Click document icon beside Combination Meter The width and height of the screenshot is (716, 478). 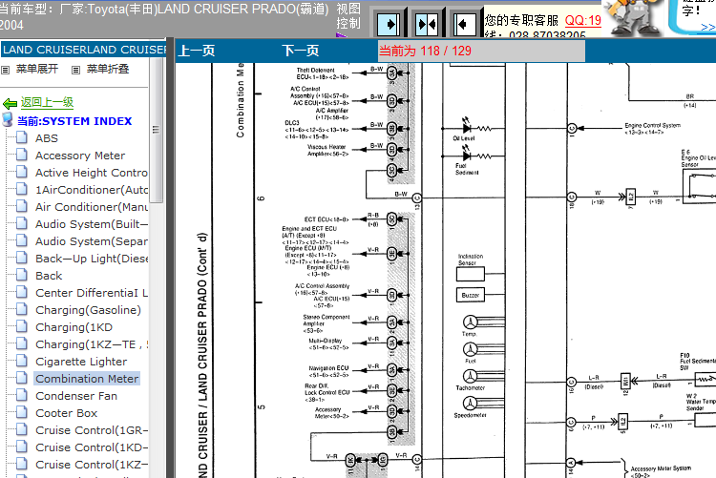click(22, 378)
